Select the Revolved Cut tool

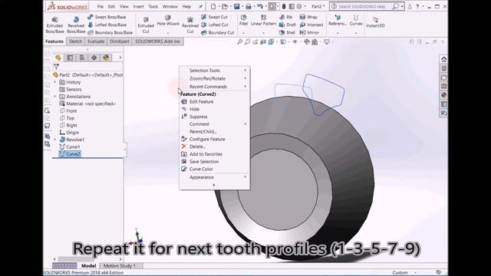pyautogui.click(x=190, y=25)
